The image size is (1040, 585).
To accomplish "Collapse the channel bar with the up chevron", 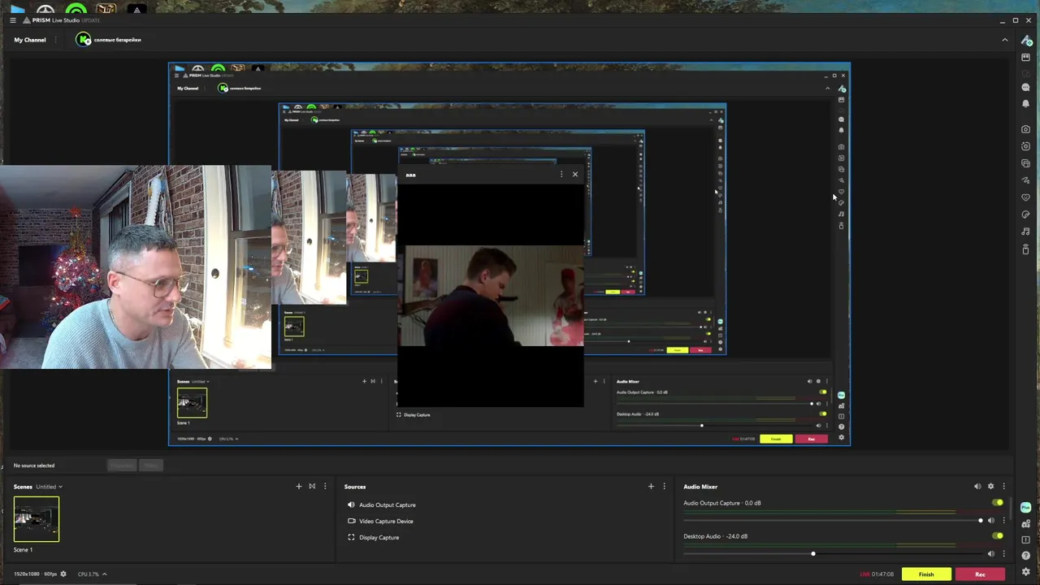I will 1004,40.
